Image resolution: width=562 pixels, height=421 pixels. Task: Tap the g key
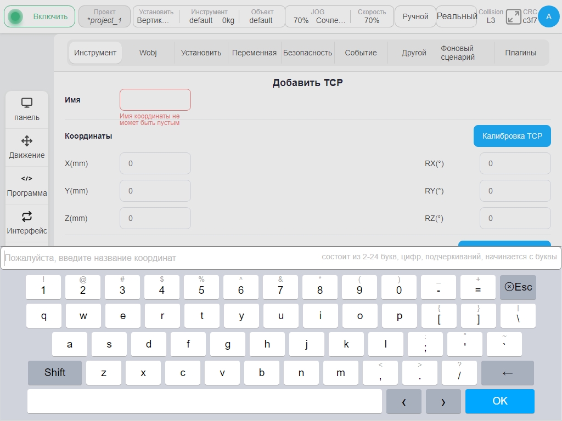pos(228,344)
